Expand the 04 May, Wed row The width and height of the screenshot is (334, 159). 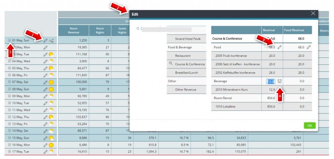click(x=9, y=61)
